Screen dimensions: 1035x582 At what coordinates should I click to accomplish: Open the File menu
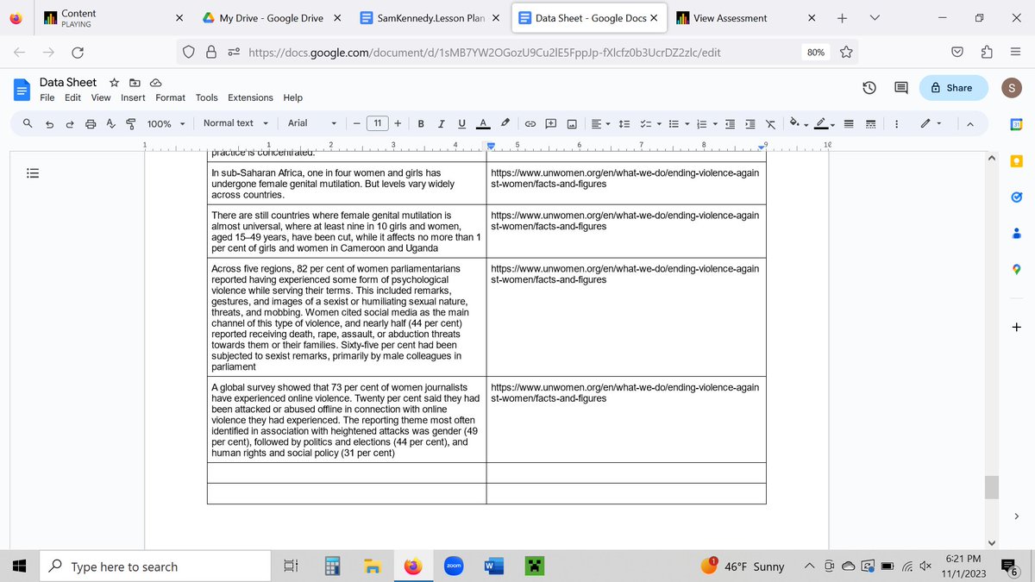point(47,97)
